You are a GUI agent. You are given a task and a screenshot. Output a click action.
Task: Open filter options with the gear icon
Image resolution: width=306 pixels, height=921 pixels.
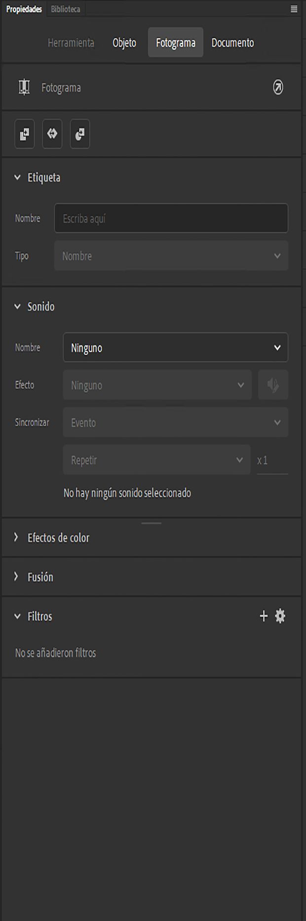(280, 616)
